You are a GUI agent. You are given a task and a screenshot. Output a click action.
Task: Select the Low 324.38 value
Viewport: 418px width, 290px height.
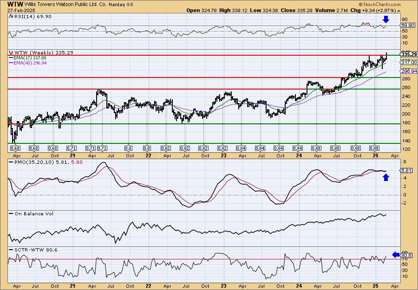pyautogui.click(x=264, y=10)
